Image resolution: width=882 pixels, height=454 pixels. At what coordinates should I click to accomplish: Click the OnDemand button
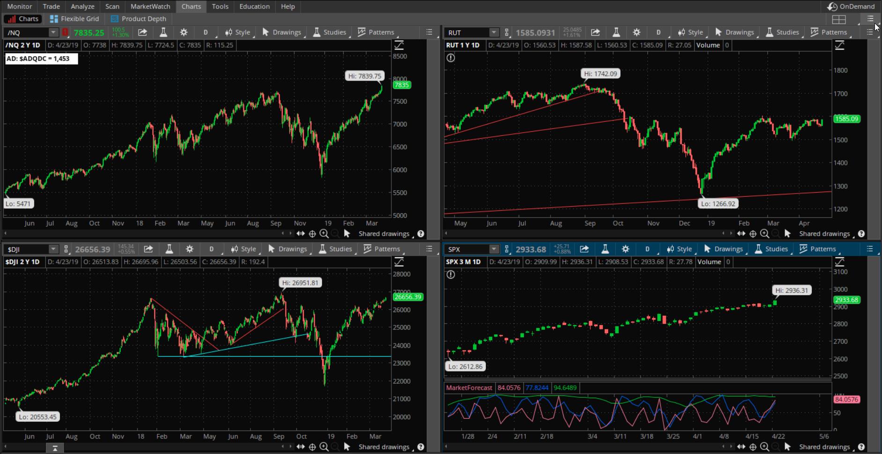(x=851, y=7)
